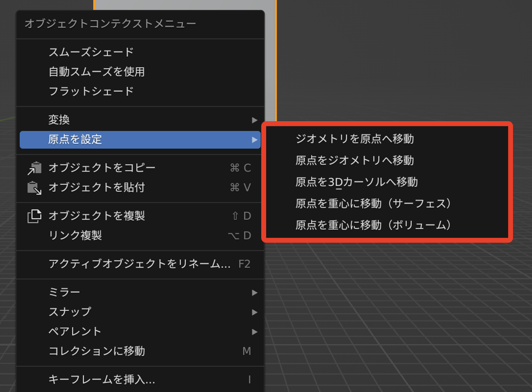Select オブジェクトを複製 entry
Screen dimensions: 532x392
click(140, 216)
